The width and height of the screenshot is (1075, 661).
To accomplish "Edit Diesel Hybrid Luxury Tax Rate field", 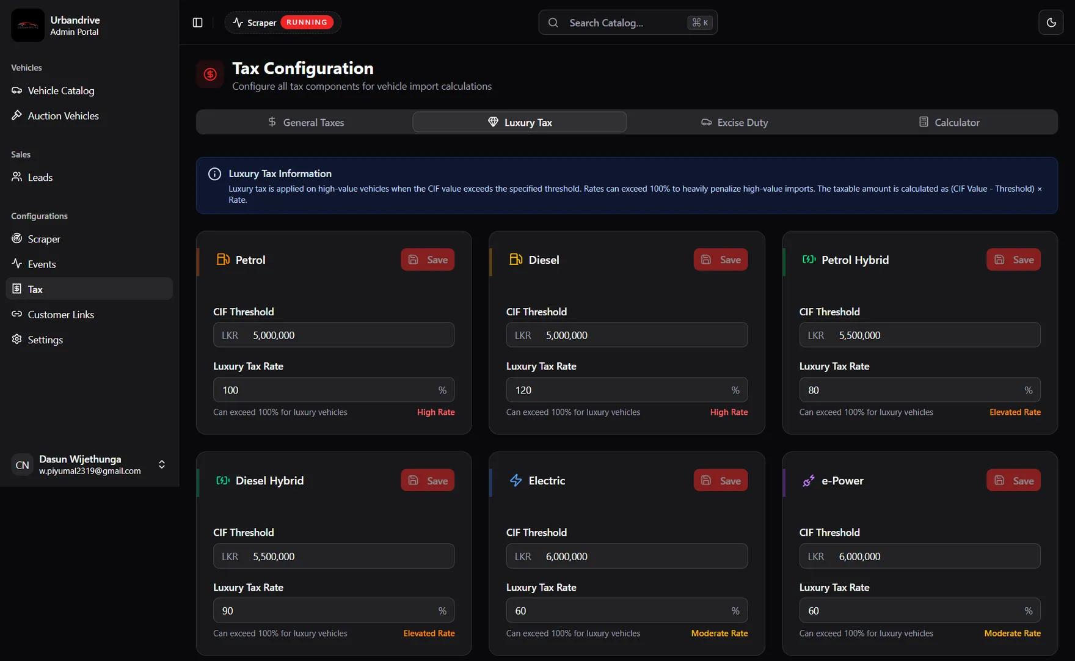I will tap(333, 610).
